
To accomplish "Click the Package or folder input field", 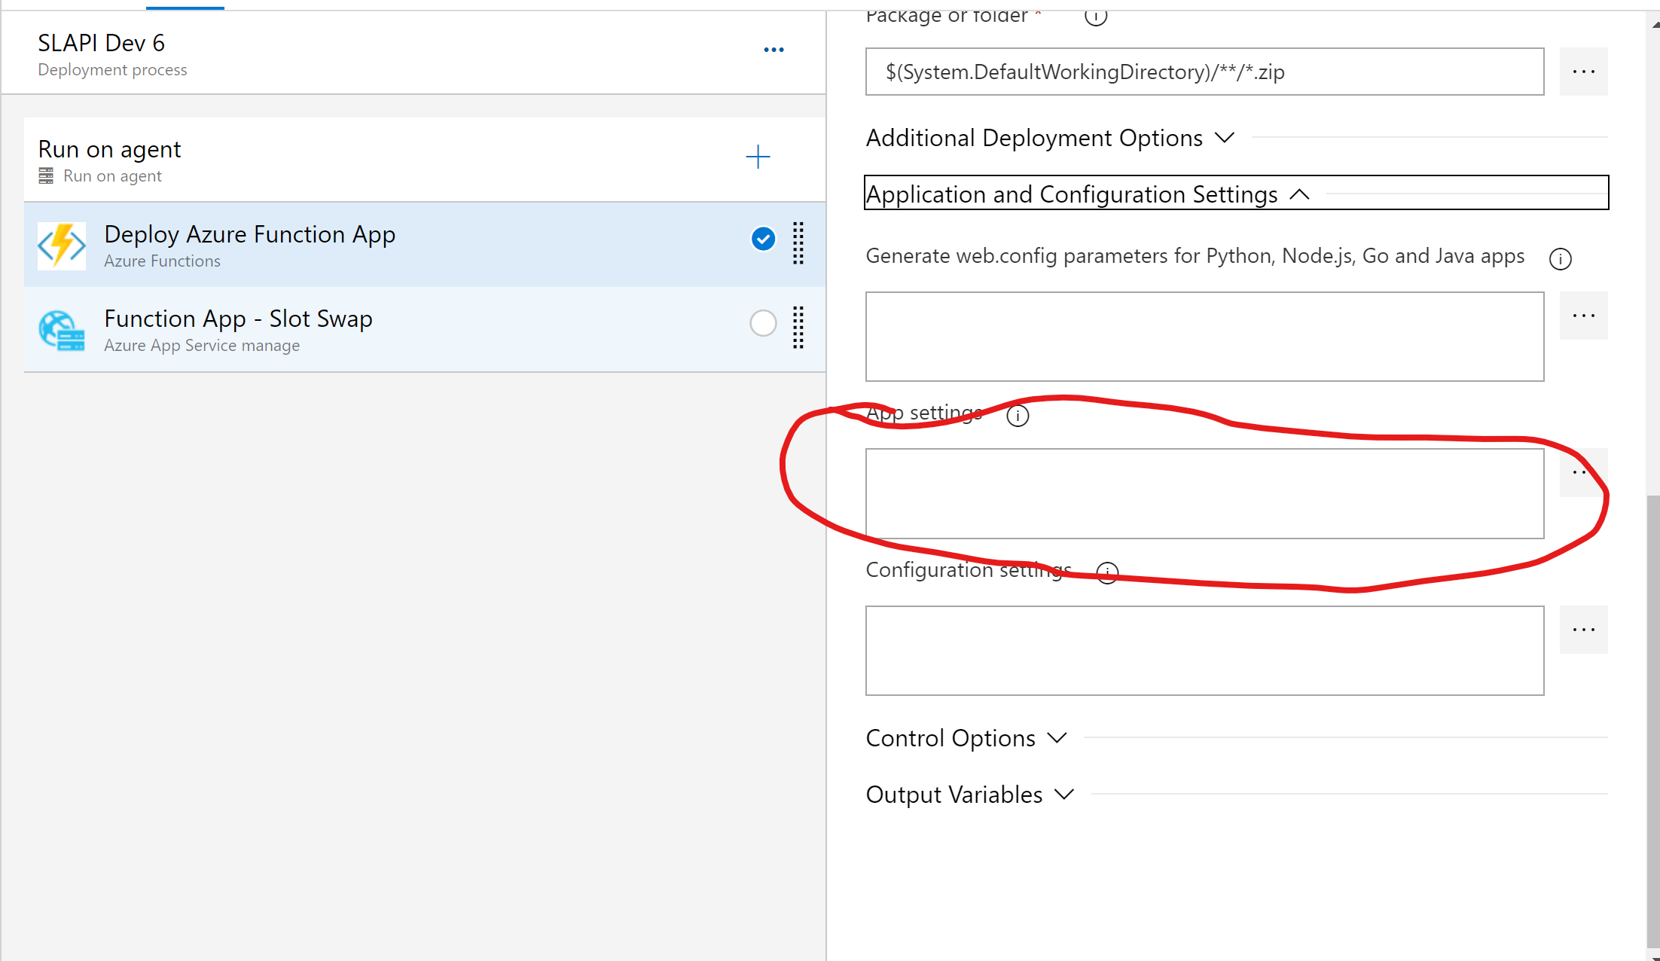I will pos(1204,72).
